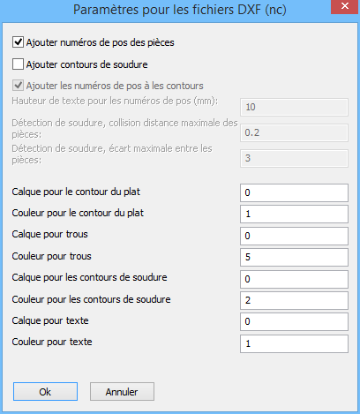Close the DXF parameters dialog
This screenshot has width=360, height=414.
click(x=345, y=6)
